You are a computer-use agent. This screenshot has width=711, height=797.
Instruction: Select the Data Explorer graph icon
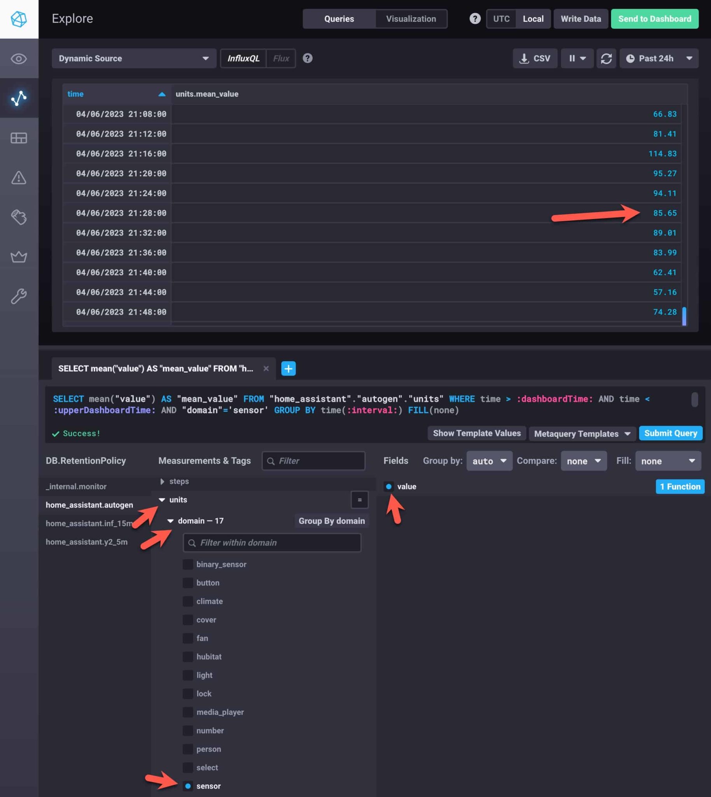click(18, 99)
